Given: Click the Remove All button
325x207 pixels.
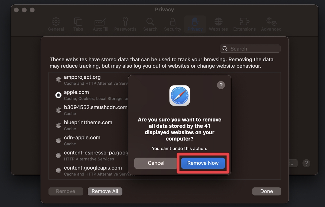Looking at the screenshot, I should [105, 191].
